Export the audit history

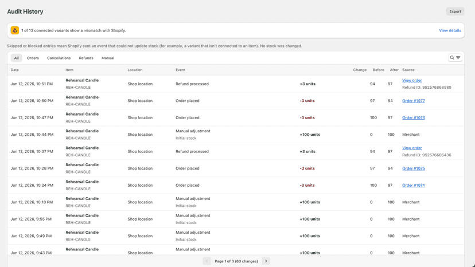pos(455,11)
